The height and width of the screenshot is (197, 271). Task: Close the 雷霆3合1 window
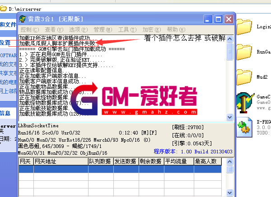[x=229, y=19]
